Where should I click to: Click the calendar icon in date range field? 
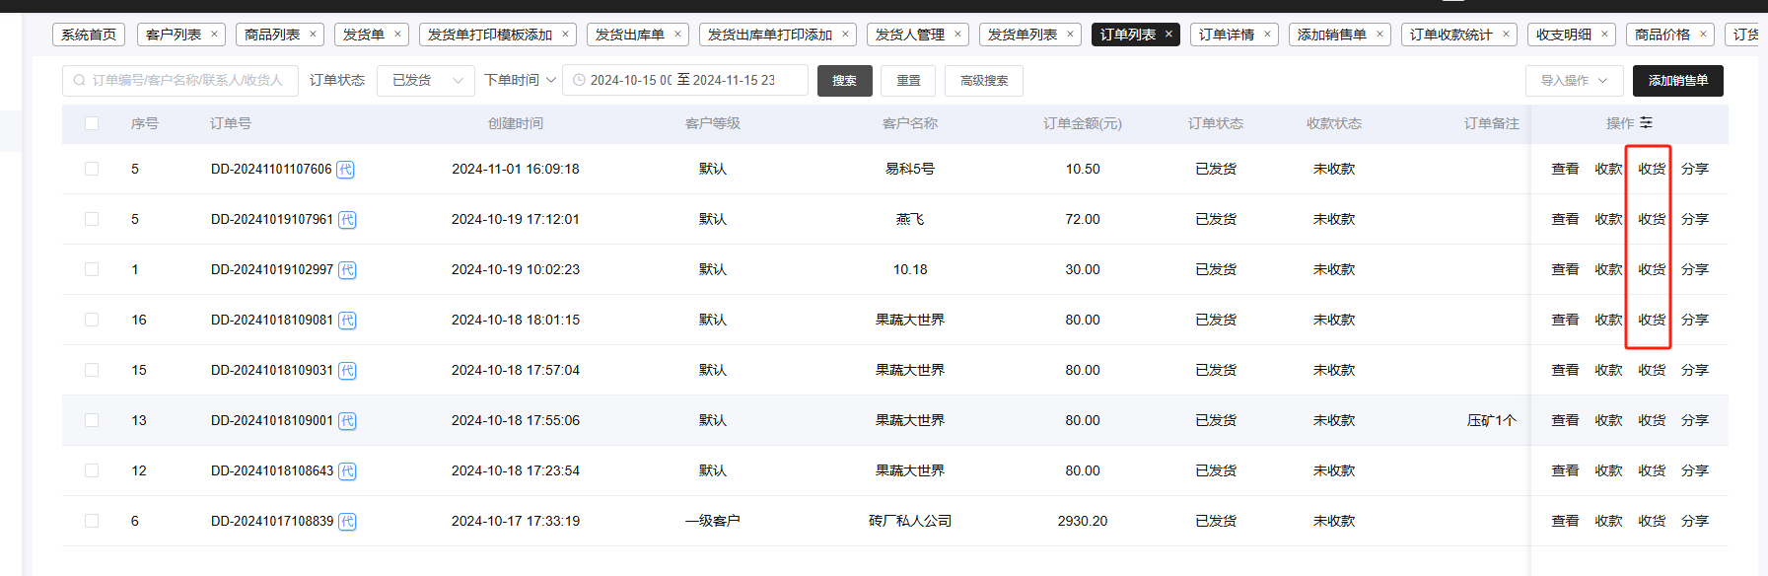click(579, 81)
